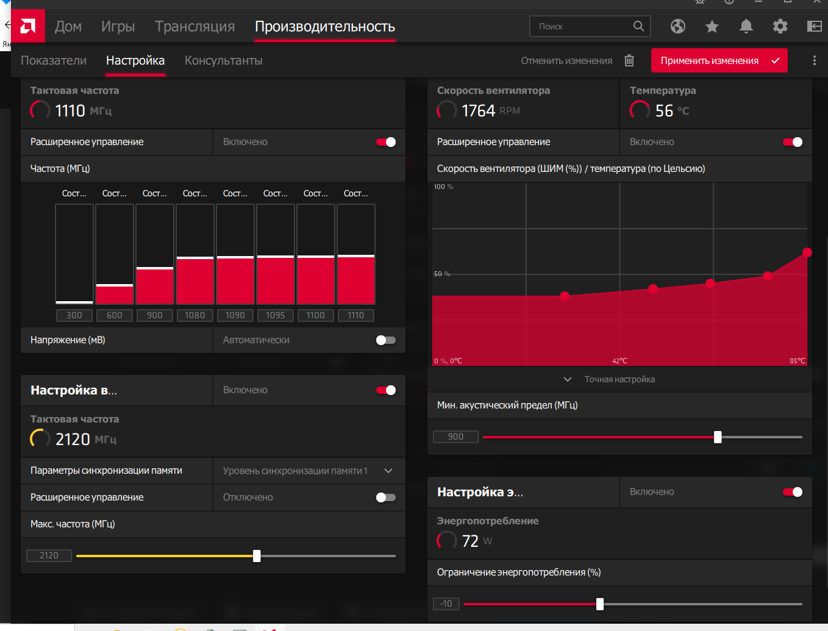828x631 pixels.
Task: Open the Консультанты sub-tab
Action: 224,60
